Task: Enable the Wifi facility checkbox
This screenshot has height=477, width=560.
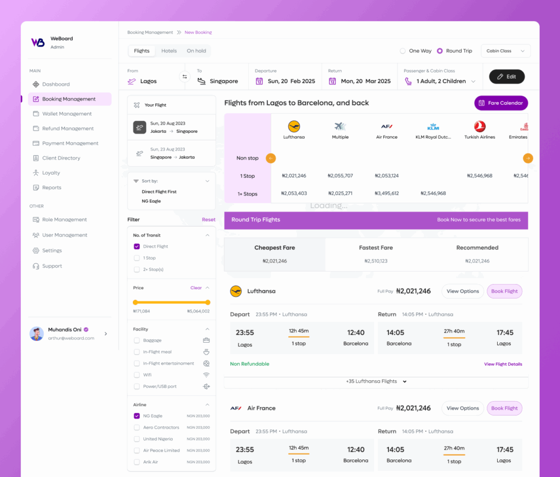Action: point(137,375)
